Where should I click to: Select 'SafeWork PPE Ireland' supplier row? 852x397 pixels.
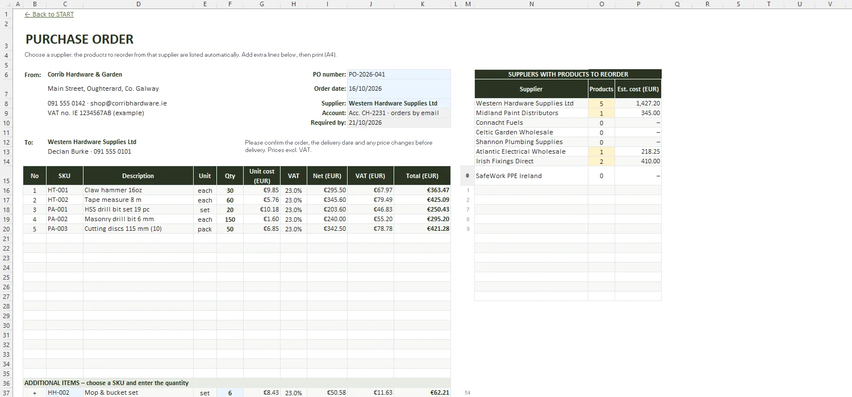pyautogui.click(x=531, y=176)
